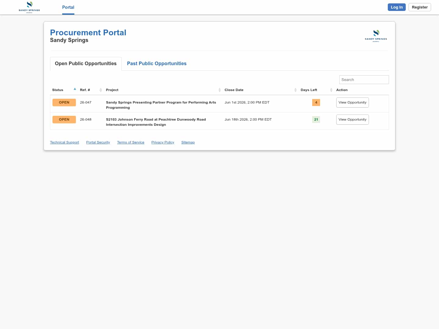
Task: Click the Sandy Springs logo inside the portal header
Action: [376, 36]
